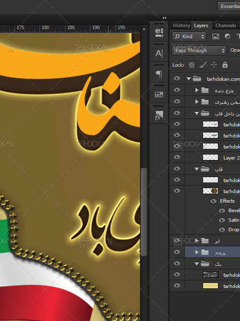Viewport: 240px width, 321px height.
Task: Open the grid-shaped panel icon in the dock
Action: pyautogui.click(x=159, y=94)
